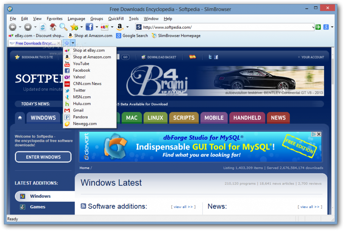Click the Amazon toolbar icon
Screen dimensions: 344x231
point(120,27)
